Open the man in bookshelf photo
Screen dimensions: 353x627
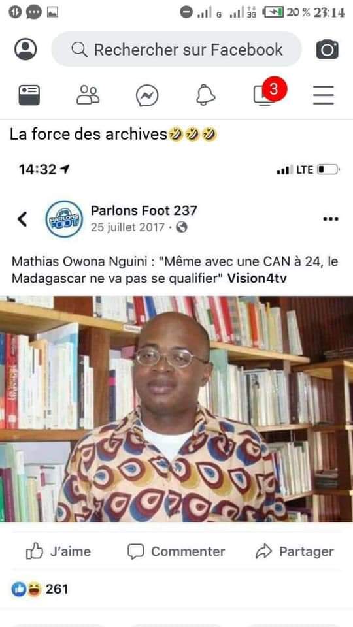pyautogui.click(x=176, y=409)
